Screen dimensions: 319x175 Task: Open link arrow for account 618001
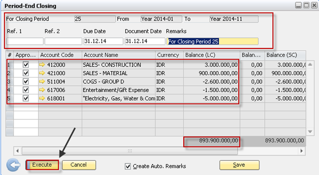(x=42, y=98)
